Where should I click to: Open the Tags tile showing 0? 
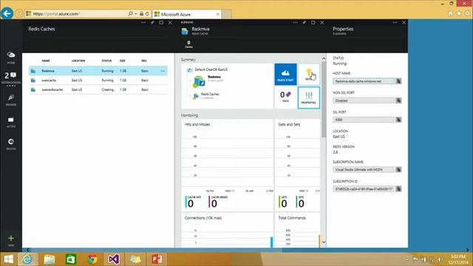coord(285,98)
